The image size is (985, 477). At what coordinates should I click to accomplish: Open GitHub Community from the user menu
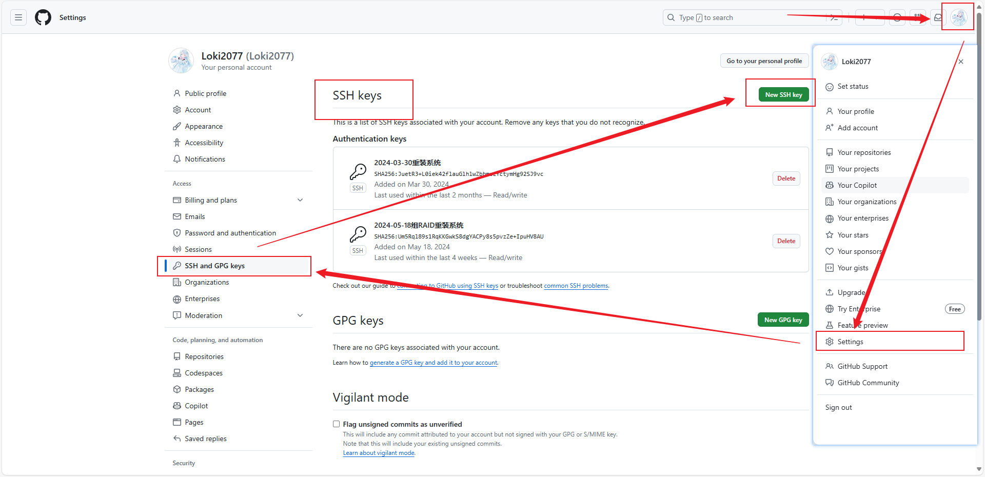(895, 383)
